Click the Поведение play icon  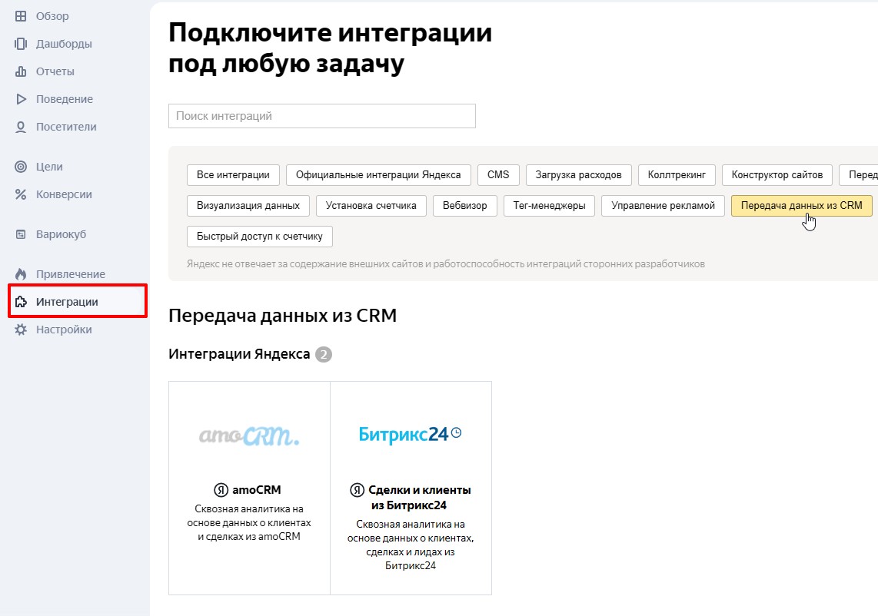[21, 99]
